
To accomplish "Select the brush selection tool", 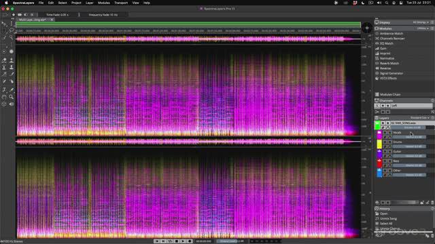I will [x=4, y=37].
